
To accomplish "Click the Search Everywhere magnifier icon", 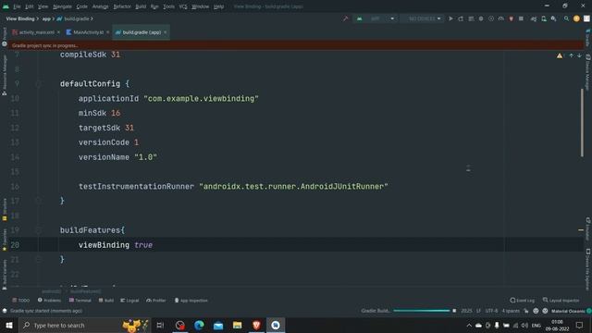I will (x=566, y=18).
